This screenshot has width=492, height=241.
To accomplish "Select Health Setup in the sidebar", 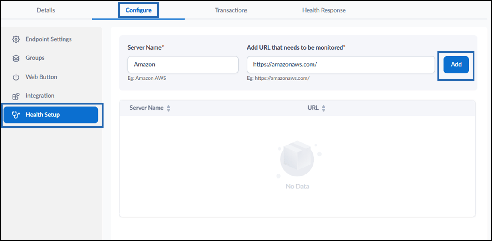I will click(x=51, y=115).
